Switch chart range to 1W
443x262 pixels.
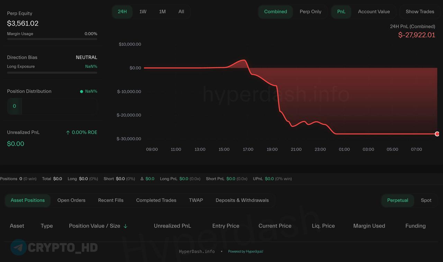coord(143,11)
